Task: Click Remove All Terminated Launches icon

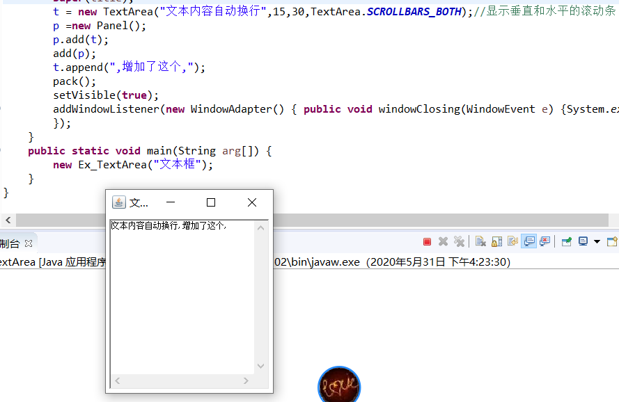Action: point(460,241)
